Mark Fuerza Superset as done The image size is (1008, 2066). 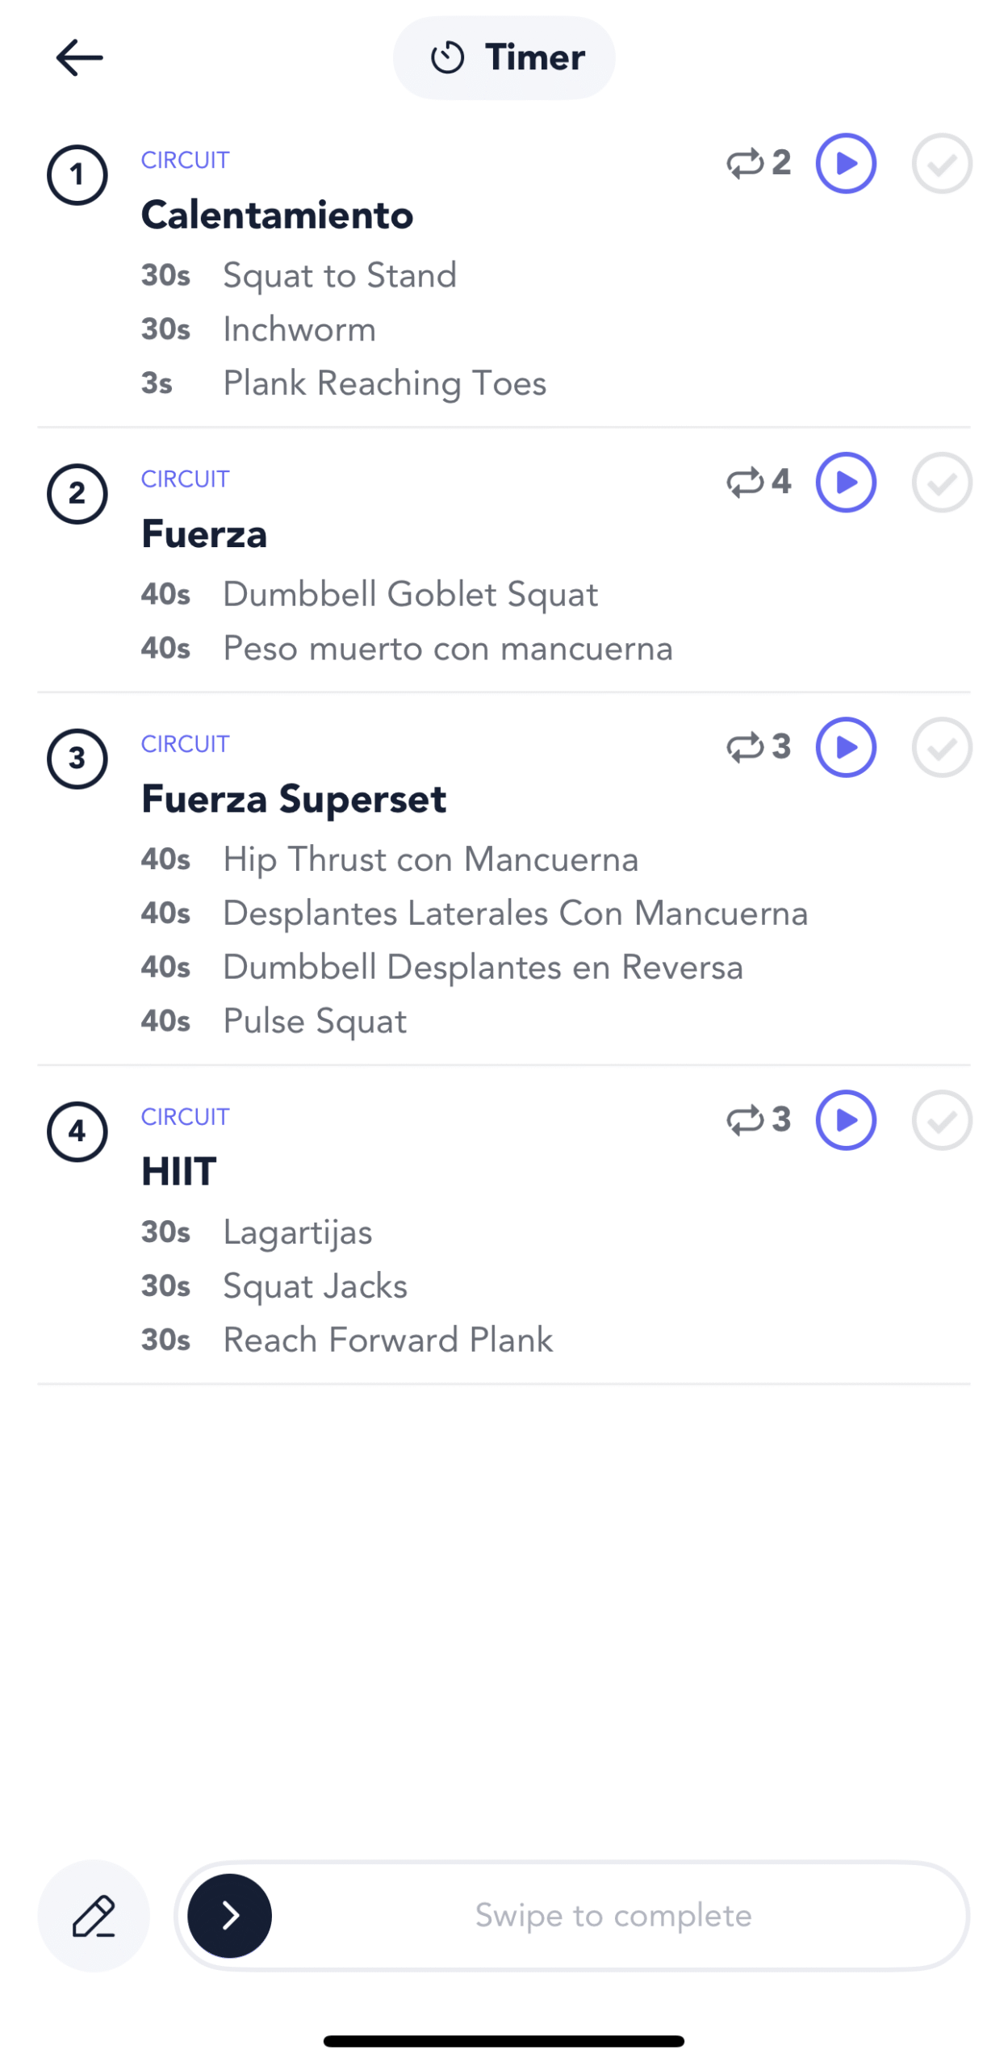(x=941, y=747)
